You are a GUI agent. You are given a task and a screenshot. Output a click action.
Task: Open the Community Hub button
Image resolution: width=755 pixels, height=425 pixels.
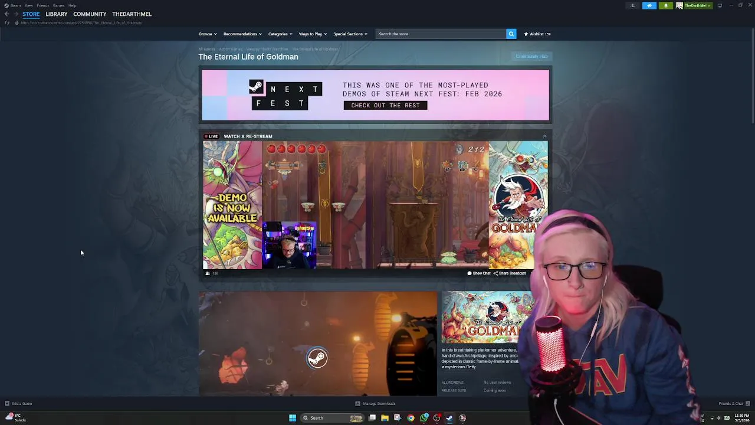pos(531,57)
